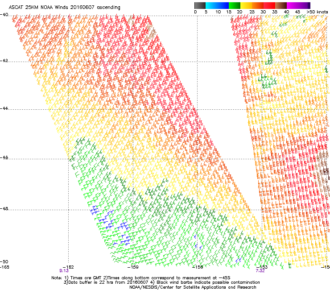Screen dimensions: 330x290
Task: Click the gray 0-5 knots color swatch
Action: [200, 5]
